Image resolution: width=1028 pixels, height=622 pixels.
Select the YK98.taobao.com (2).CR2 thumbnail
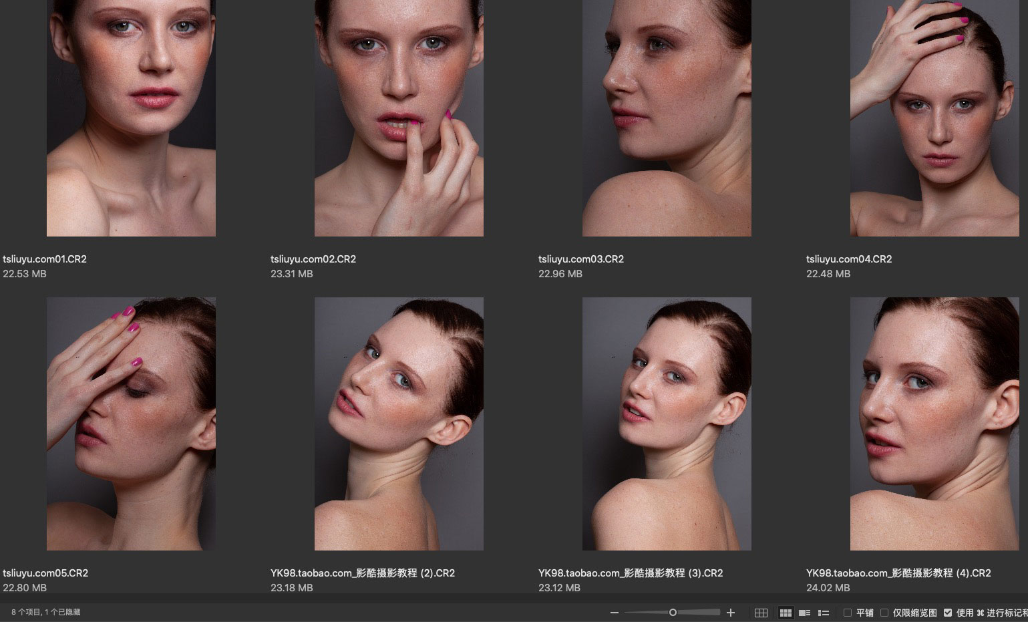[399, 424]
